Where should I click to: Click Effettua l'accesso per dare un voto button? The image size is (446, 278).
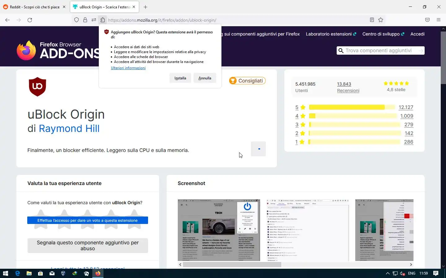click(x=88, y=220)
